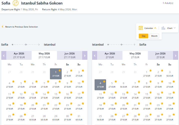This screenshot has width=179, height=125.
Task: Select Jun 2026 tab for departure flight
Action: (x=70, y=55)
